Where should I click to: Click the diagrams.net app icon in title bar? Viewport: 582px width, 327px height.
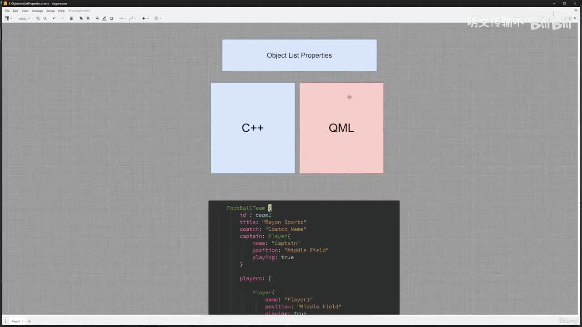tap(5, 3)
